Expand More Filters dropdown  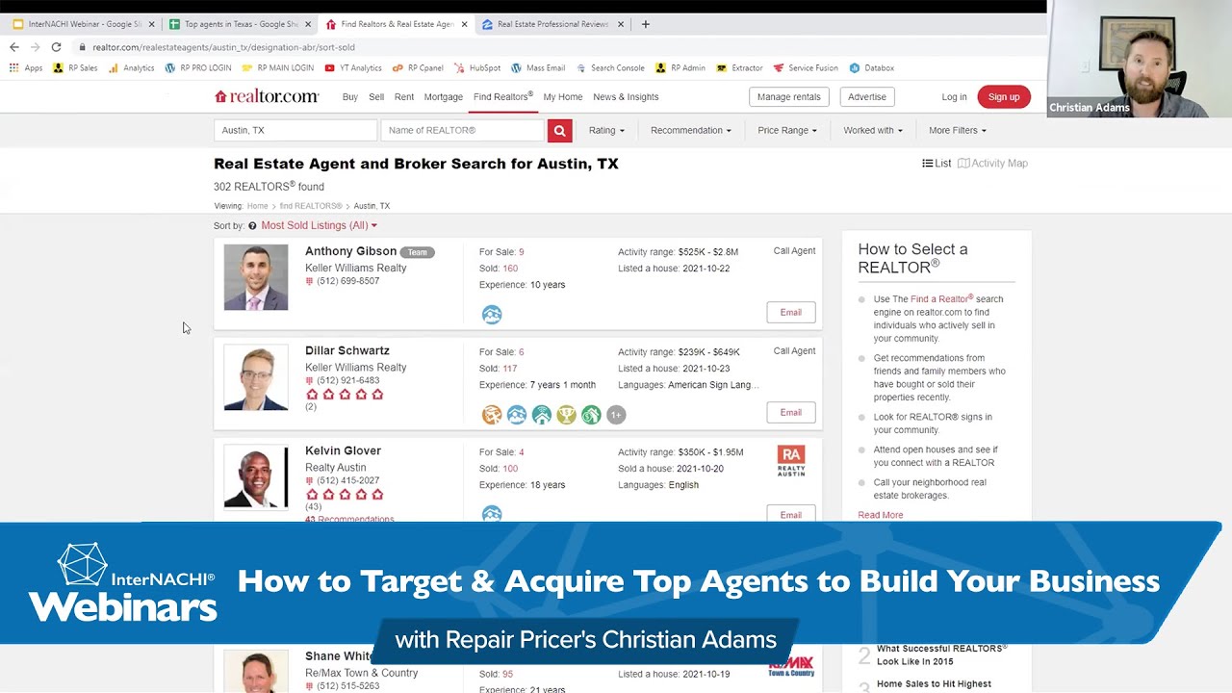(x=958, y=130)
